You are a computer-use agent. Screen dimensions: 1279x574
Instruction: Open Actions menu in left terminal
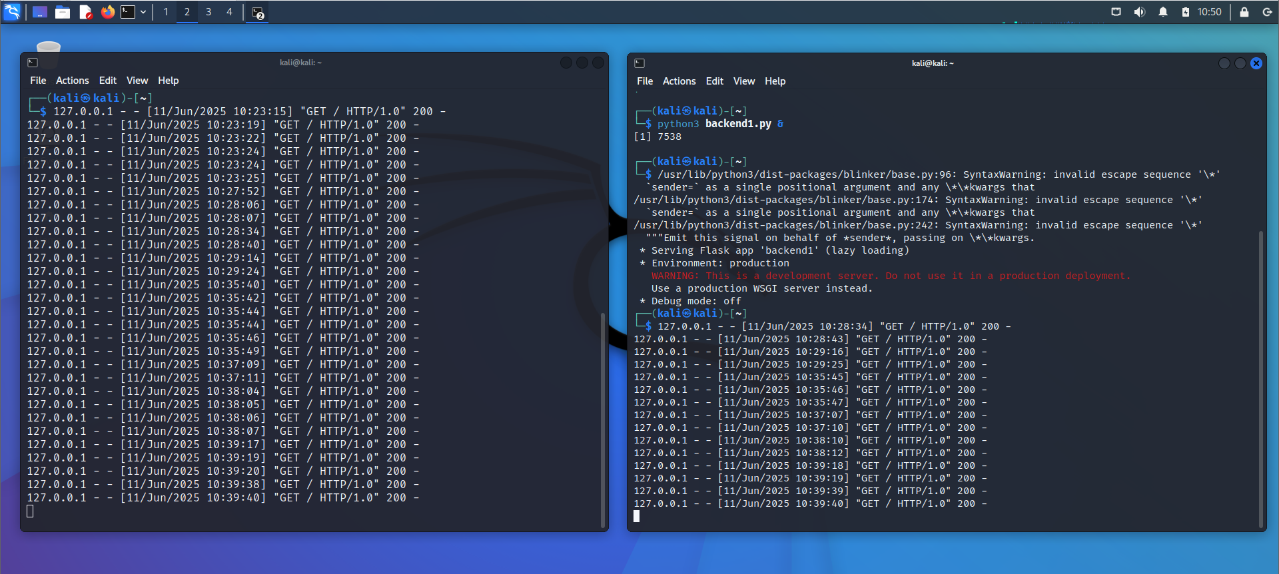click(x=72, y=81)
